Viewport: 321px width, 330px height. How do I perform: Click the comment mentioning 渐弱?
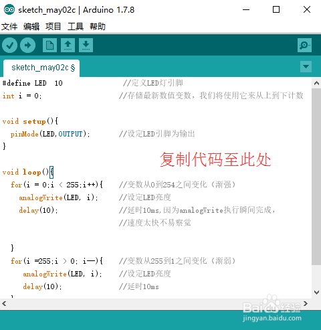pos(177,261)
